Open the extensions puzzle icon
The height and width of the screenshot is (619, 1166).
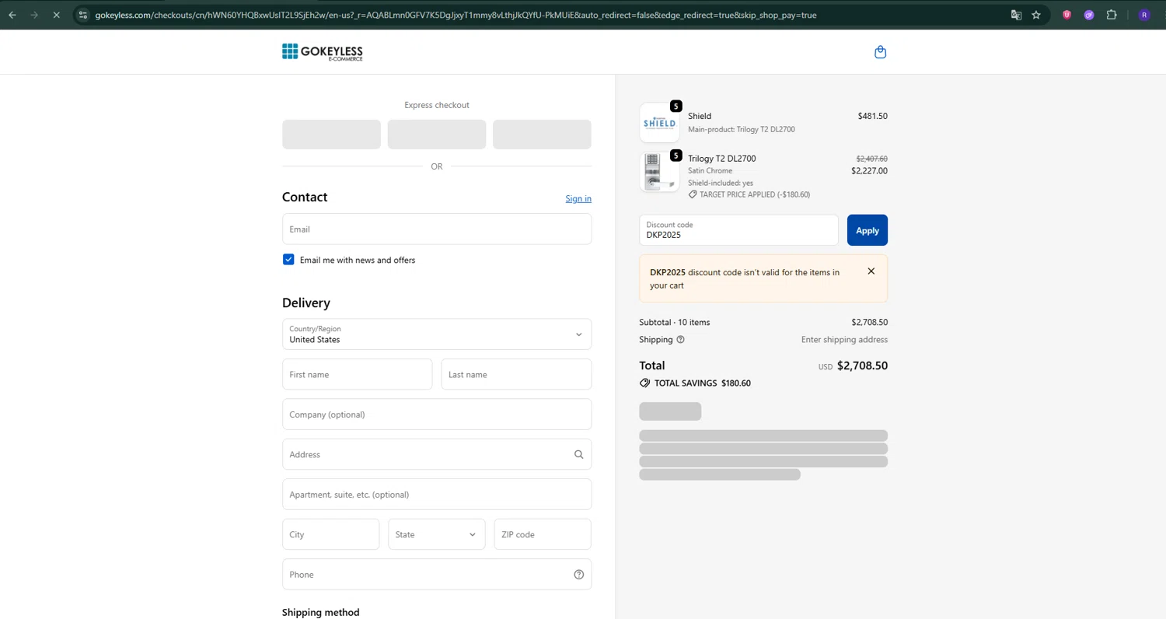(1112, 15)
